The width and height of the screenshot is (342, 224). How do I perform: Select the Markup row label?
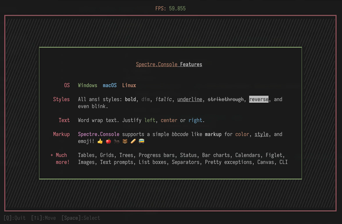click(x=61, y=134)
